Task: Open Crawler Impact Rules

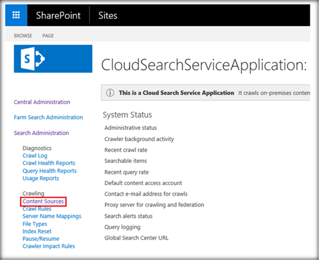Action: click(49, 246)
